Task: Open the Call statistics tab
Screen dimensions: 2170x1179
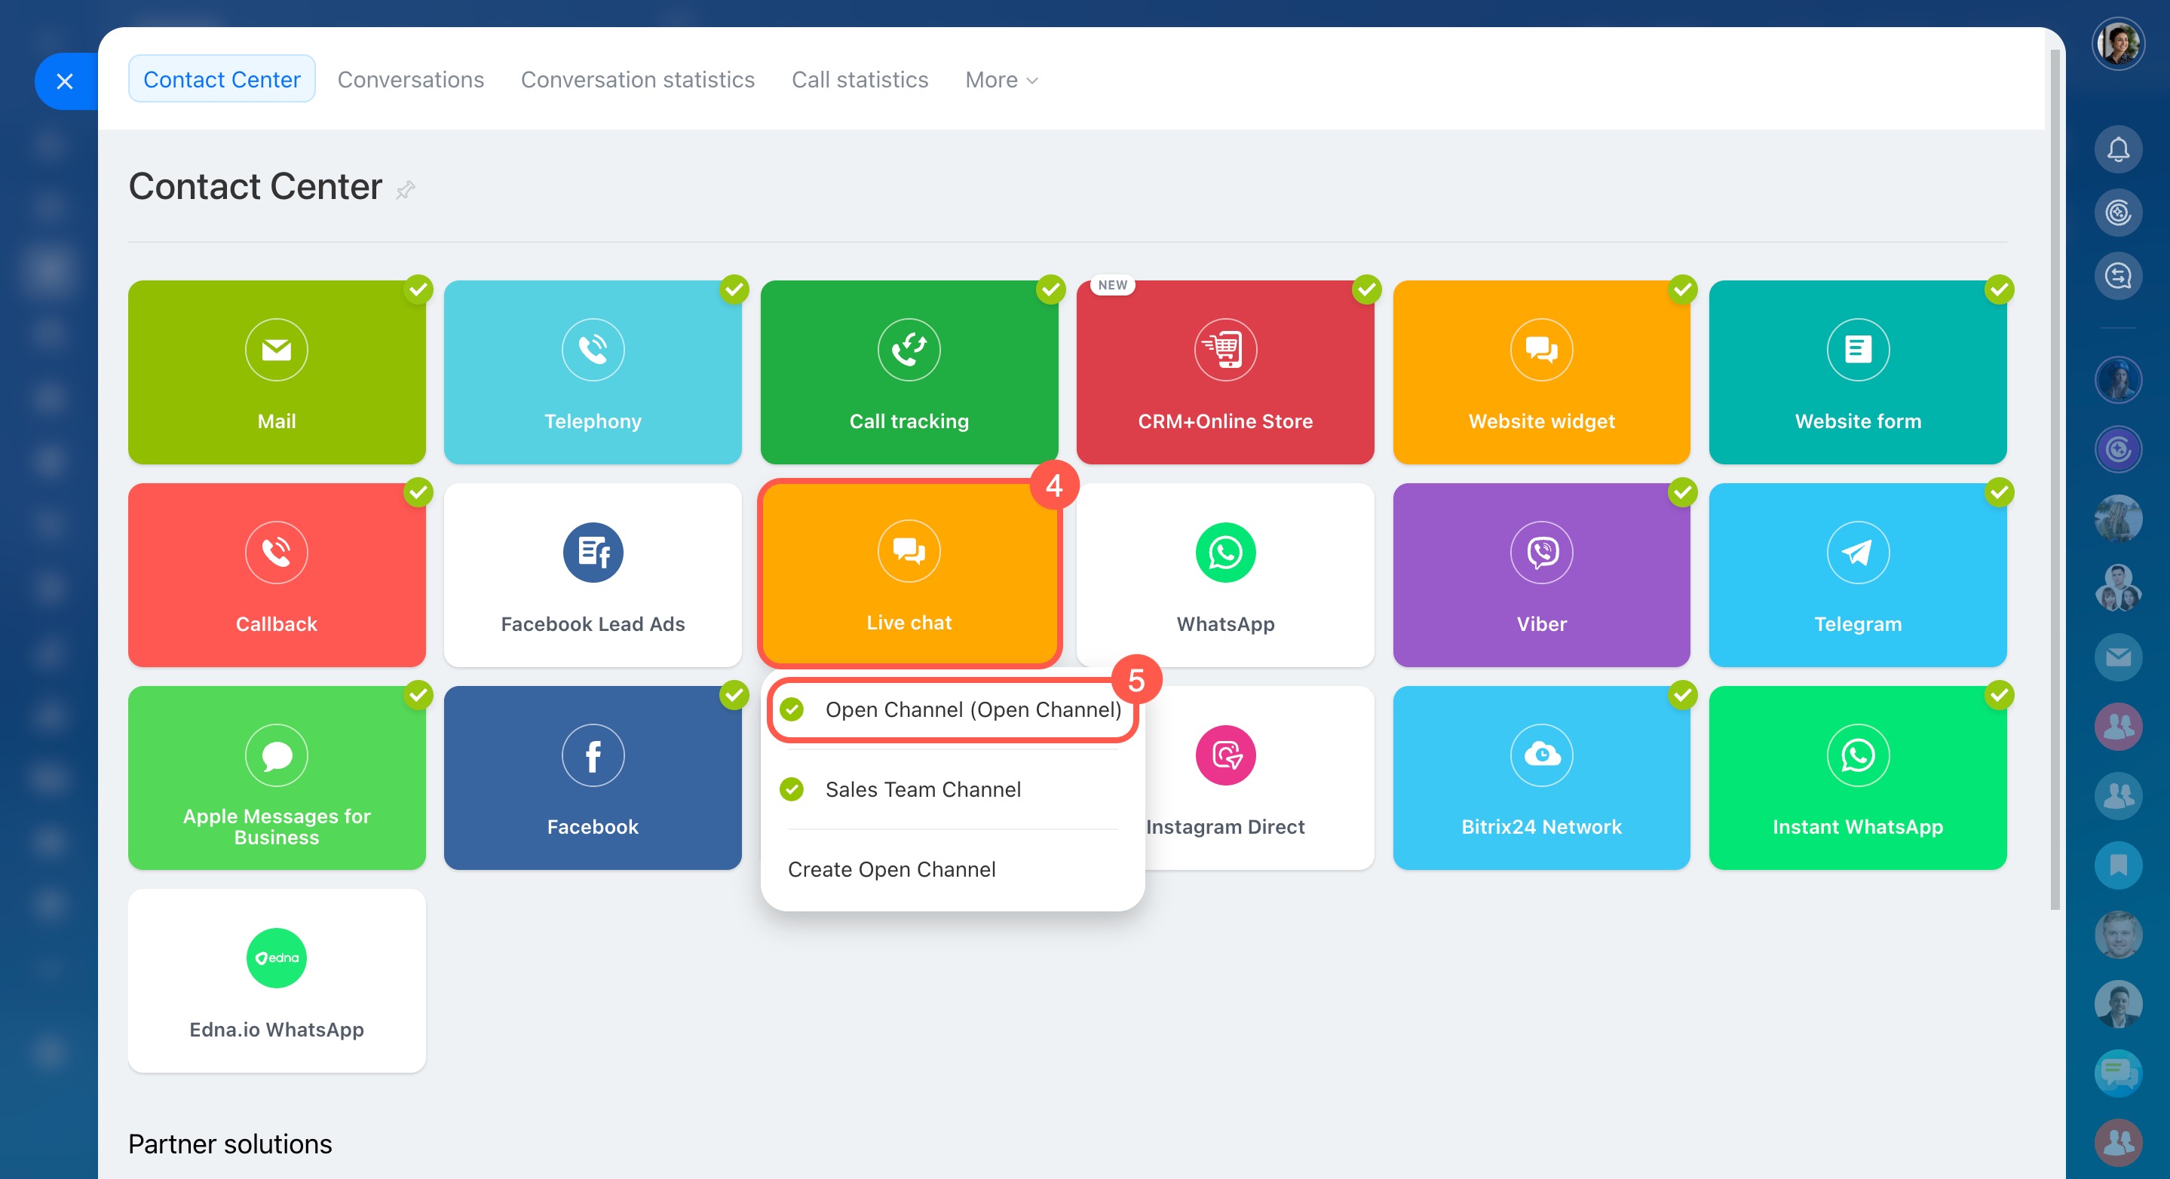Action: pyautogui.click(x=860, y=80)
